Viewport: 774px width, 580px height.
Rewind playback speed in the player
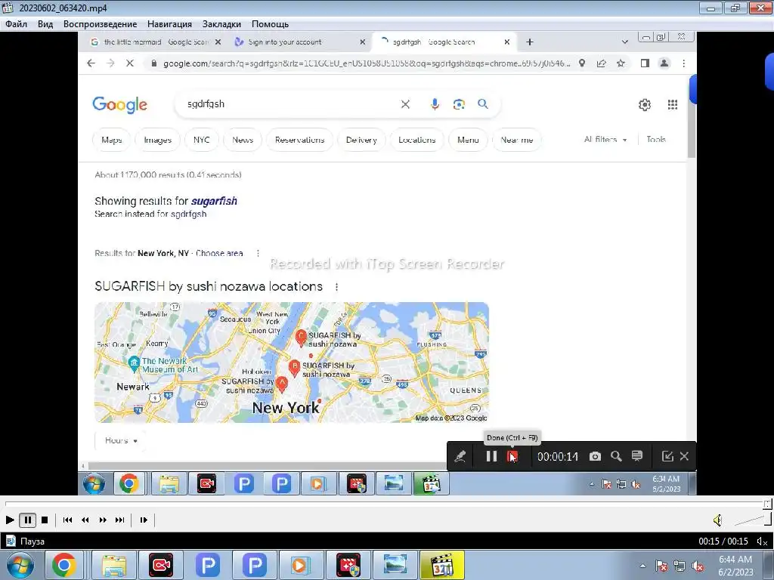coord(85,520)
